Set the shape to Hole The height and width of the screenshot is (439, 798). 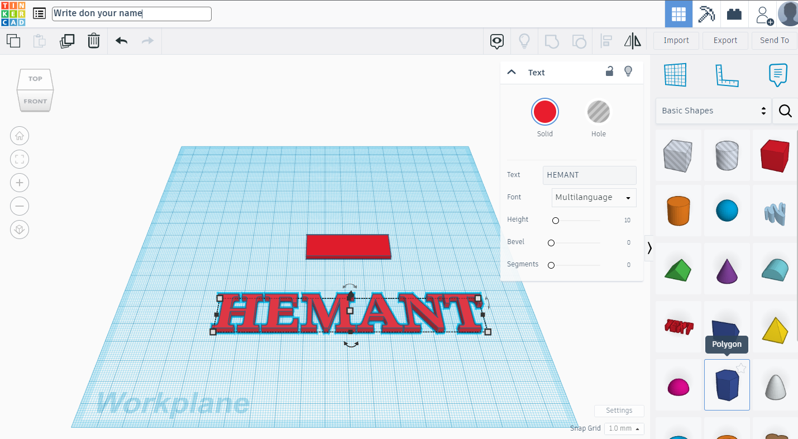(x=599, y=111)
